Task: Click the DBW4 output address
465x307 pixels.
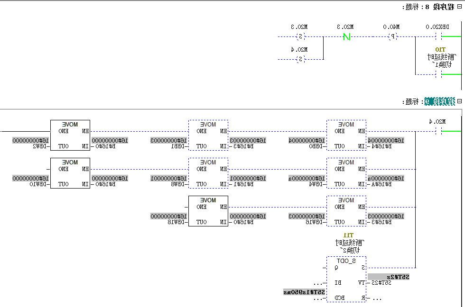Action: [316, 184]
